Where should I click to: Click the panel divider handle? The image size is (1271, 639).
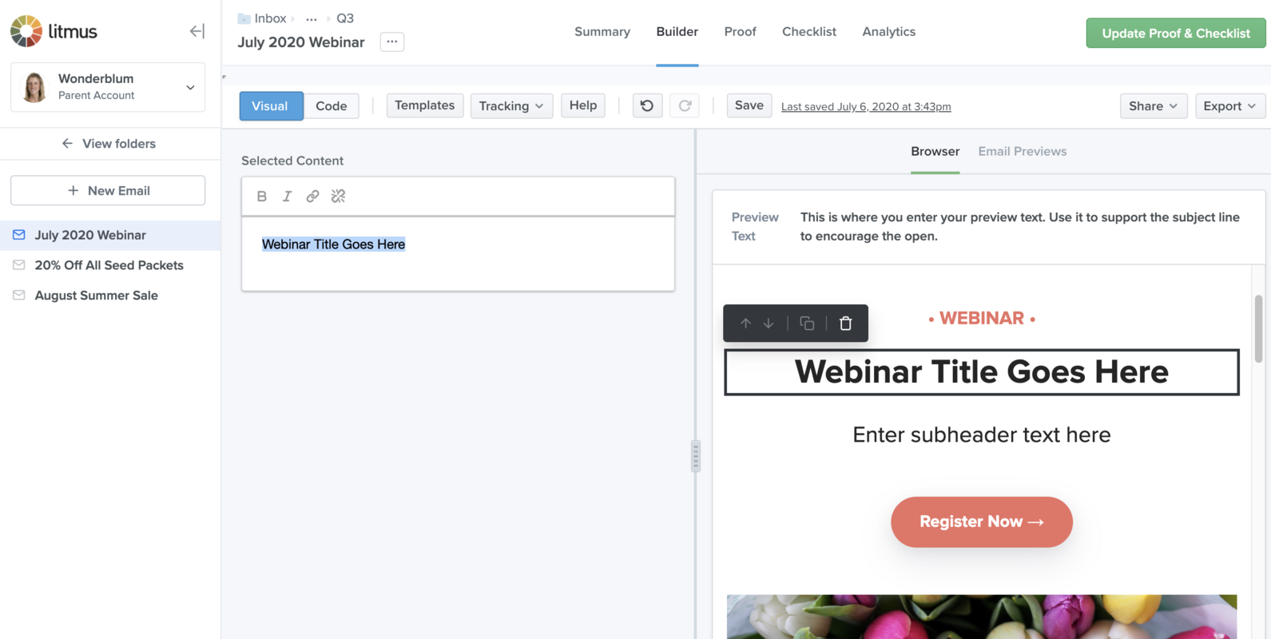pos(696,456)
